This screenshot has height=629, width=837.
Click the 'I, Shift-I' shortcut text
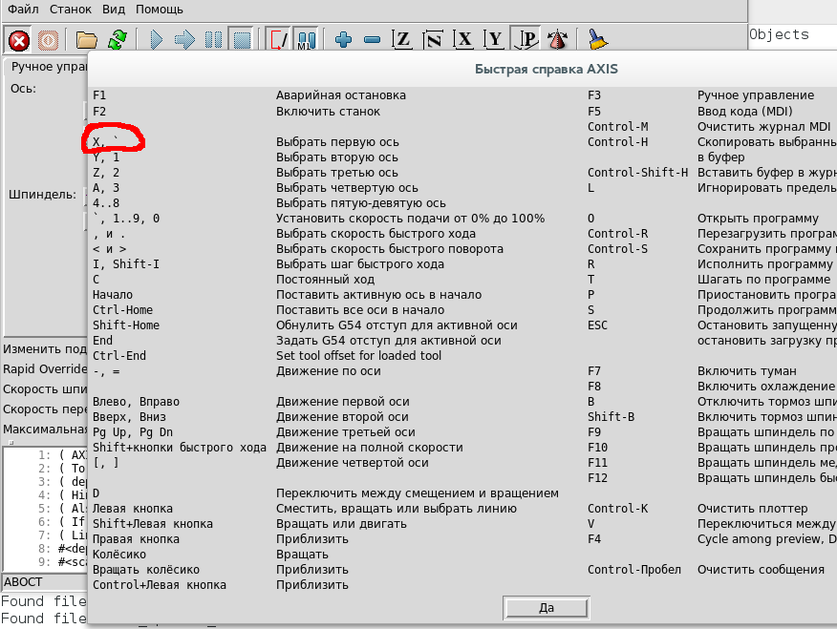[x=126, y=264]
